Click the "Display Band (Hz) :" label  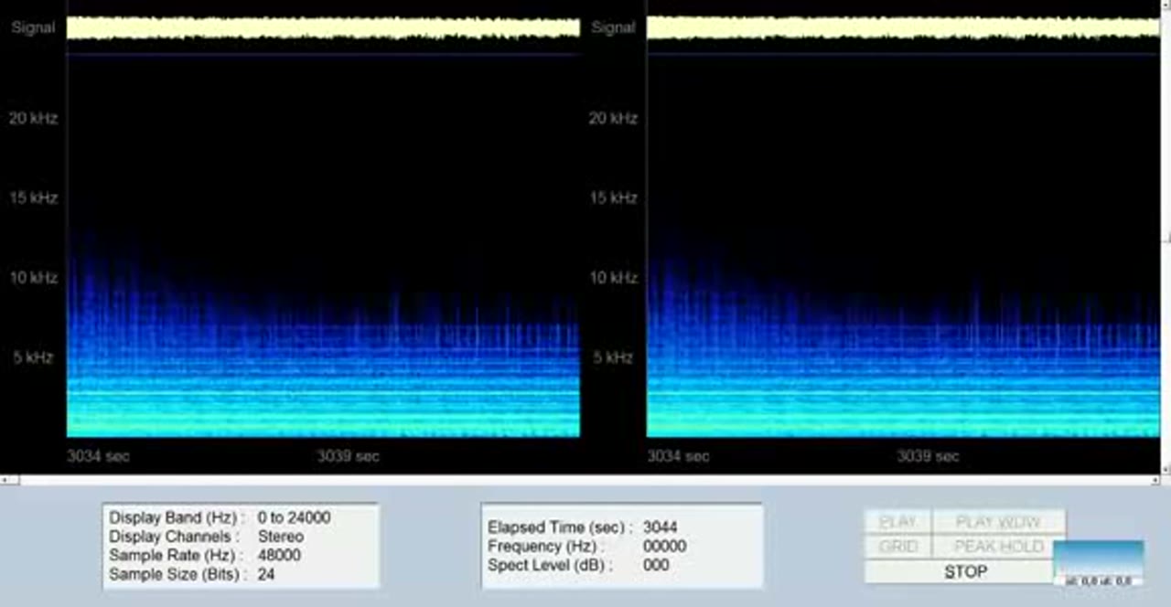pyautogui.click(x=177, y=517)
